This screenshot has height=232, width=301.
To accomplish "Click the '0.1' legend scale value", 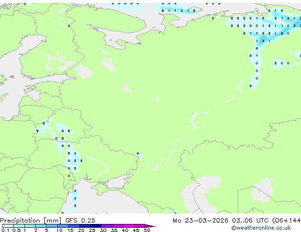I will (5, 230).
